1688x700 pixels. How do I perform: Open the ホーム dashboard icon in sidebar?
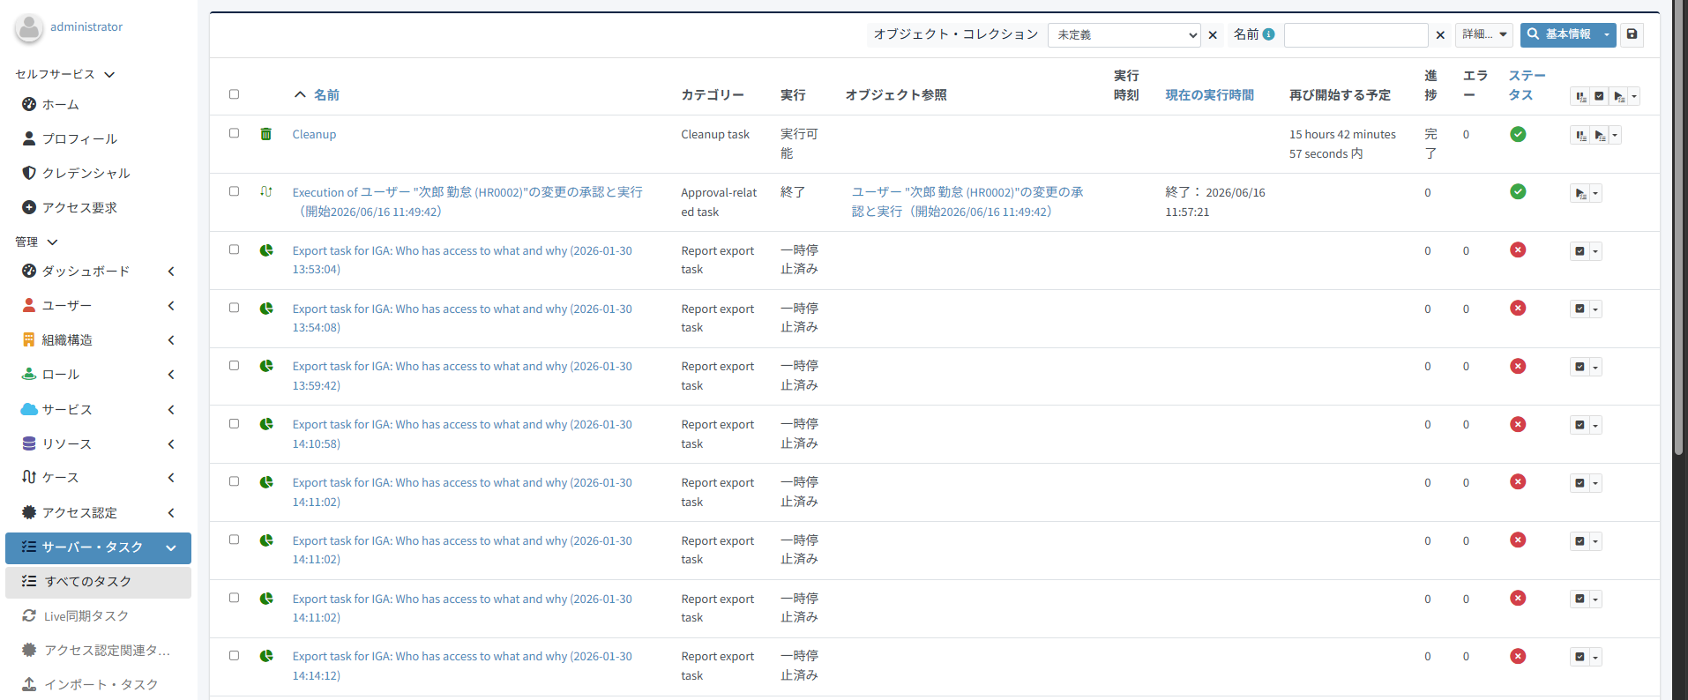coord(29,104)
